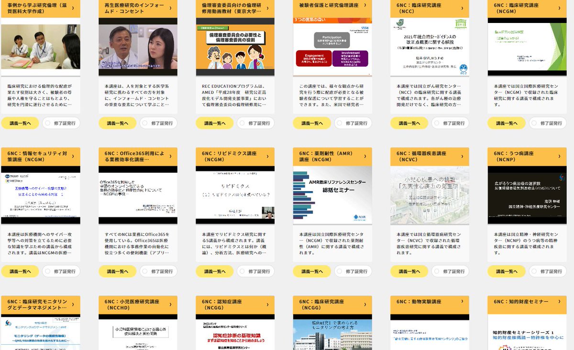This screenshot has height=350, width=574.
Task: Open 講義一覧へ for 6NC：臨床研究講座（NCC）
Action: point(409,123)
